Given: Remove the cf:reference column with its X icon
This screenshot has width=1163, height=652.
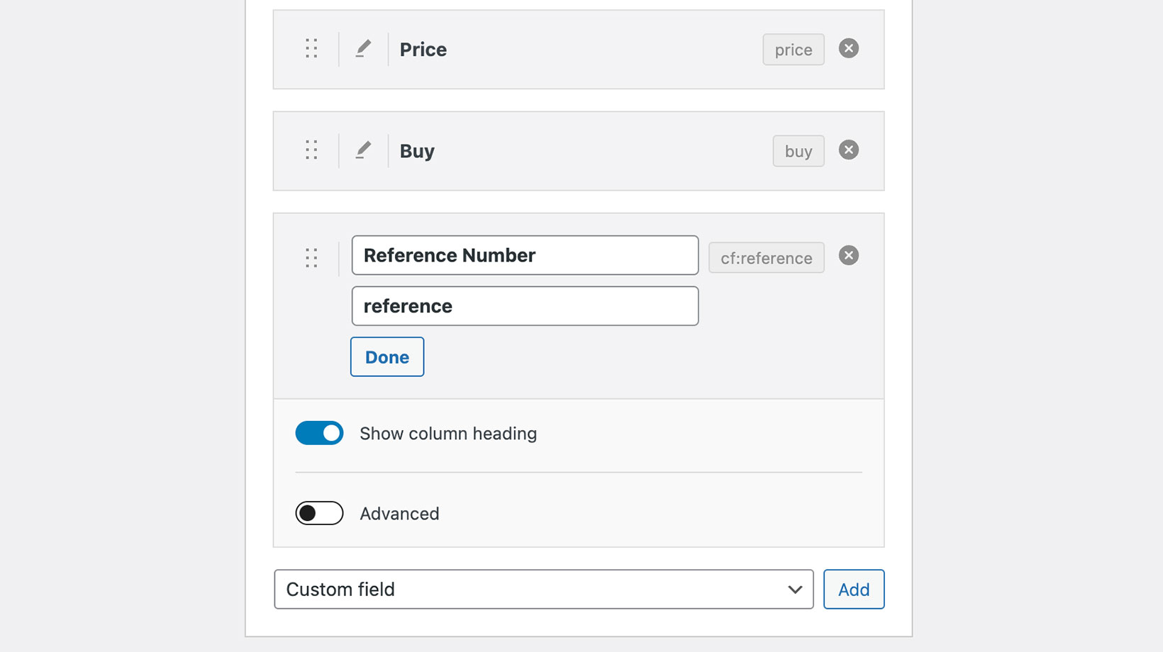Looking at the screenshot, I should [x=848, y=255].
